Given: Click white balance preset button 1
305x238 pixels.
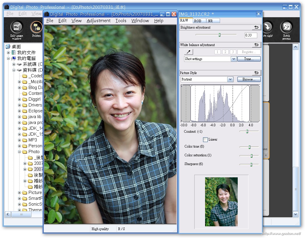Looking at the screenshot, I should click(218, 52).
